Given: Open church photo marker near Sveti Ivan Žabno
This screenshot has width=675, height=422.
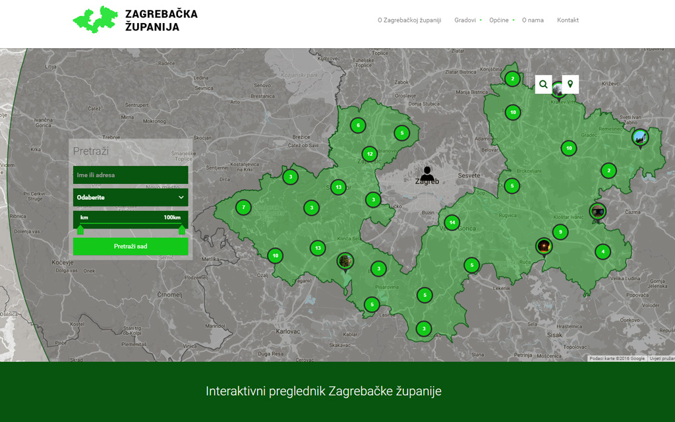Looking at the screenshot, I should [x=640, y=138].
